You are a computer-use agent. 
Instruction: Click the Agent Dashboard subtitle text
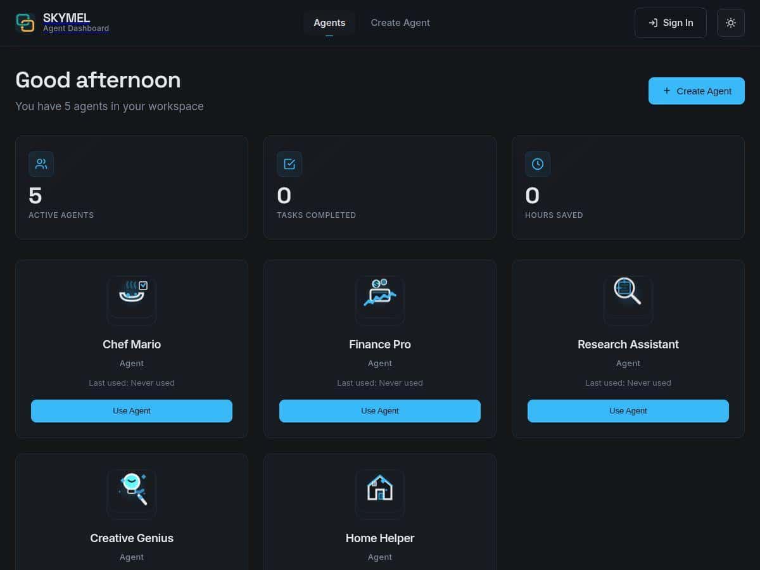[x=76, y=28]
